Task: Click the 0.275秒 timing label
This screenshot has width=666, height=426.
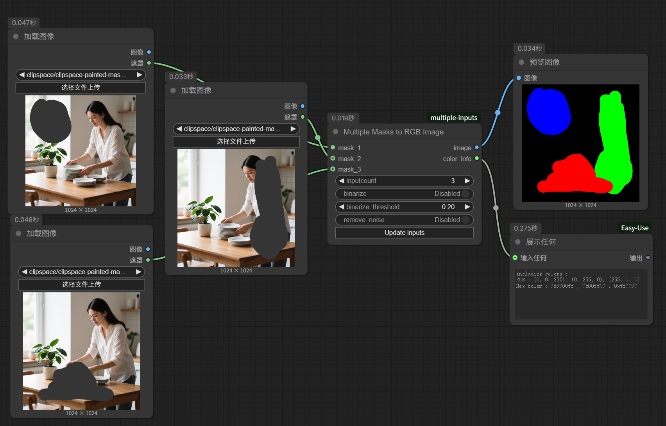Action: (526, 228)
